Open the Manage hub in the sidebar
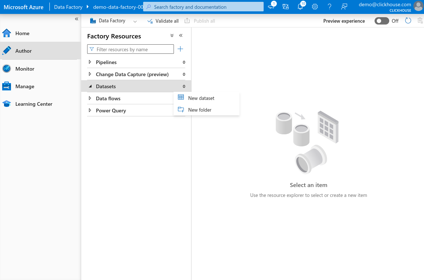424x280 pixels. point(25,86)
